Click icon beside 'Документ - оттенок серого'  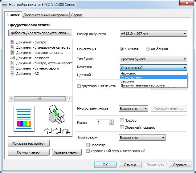coord(12,68)
